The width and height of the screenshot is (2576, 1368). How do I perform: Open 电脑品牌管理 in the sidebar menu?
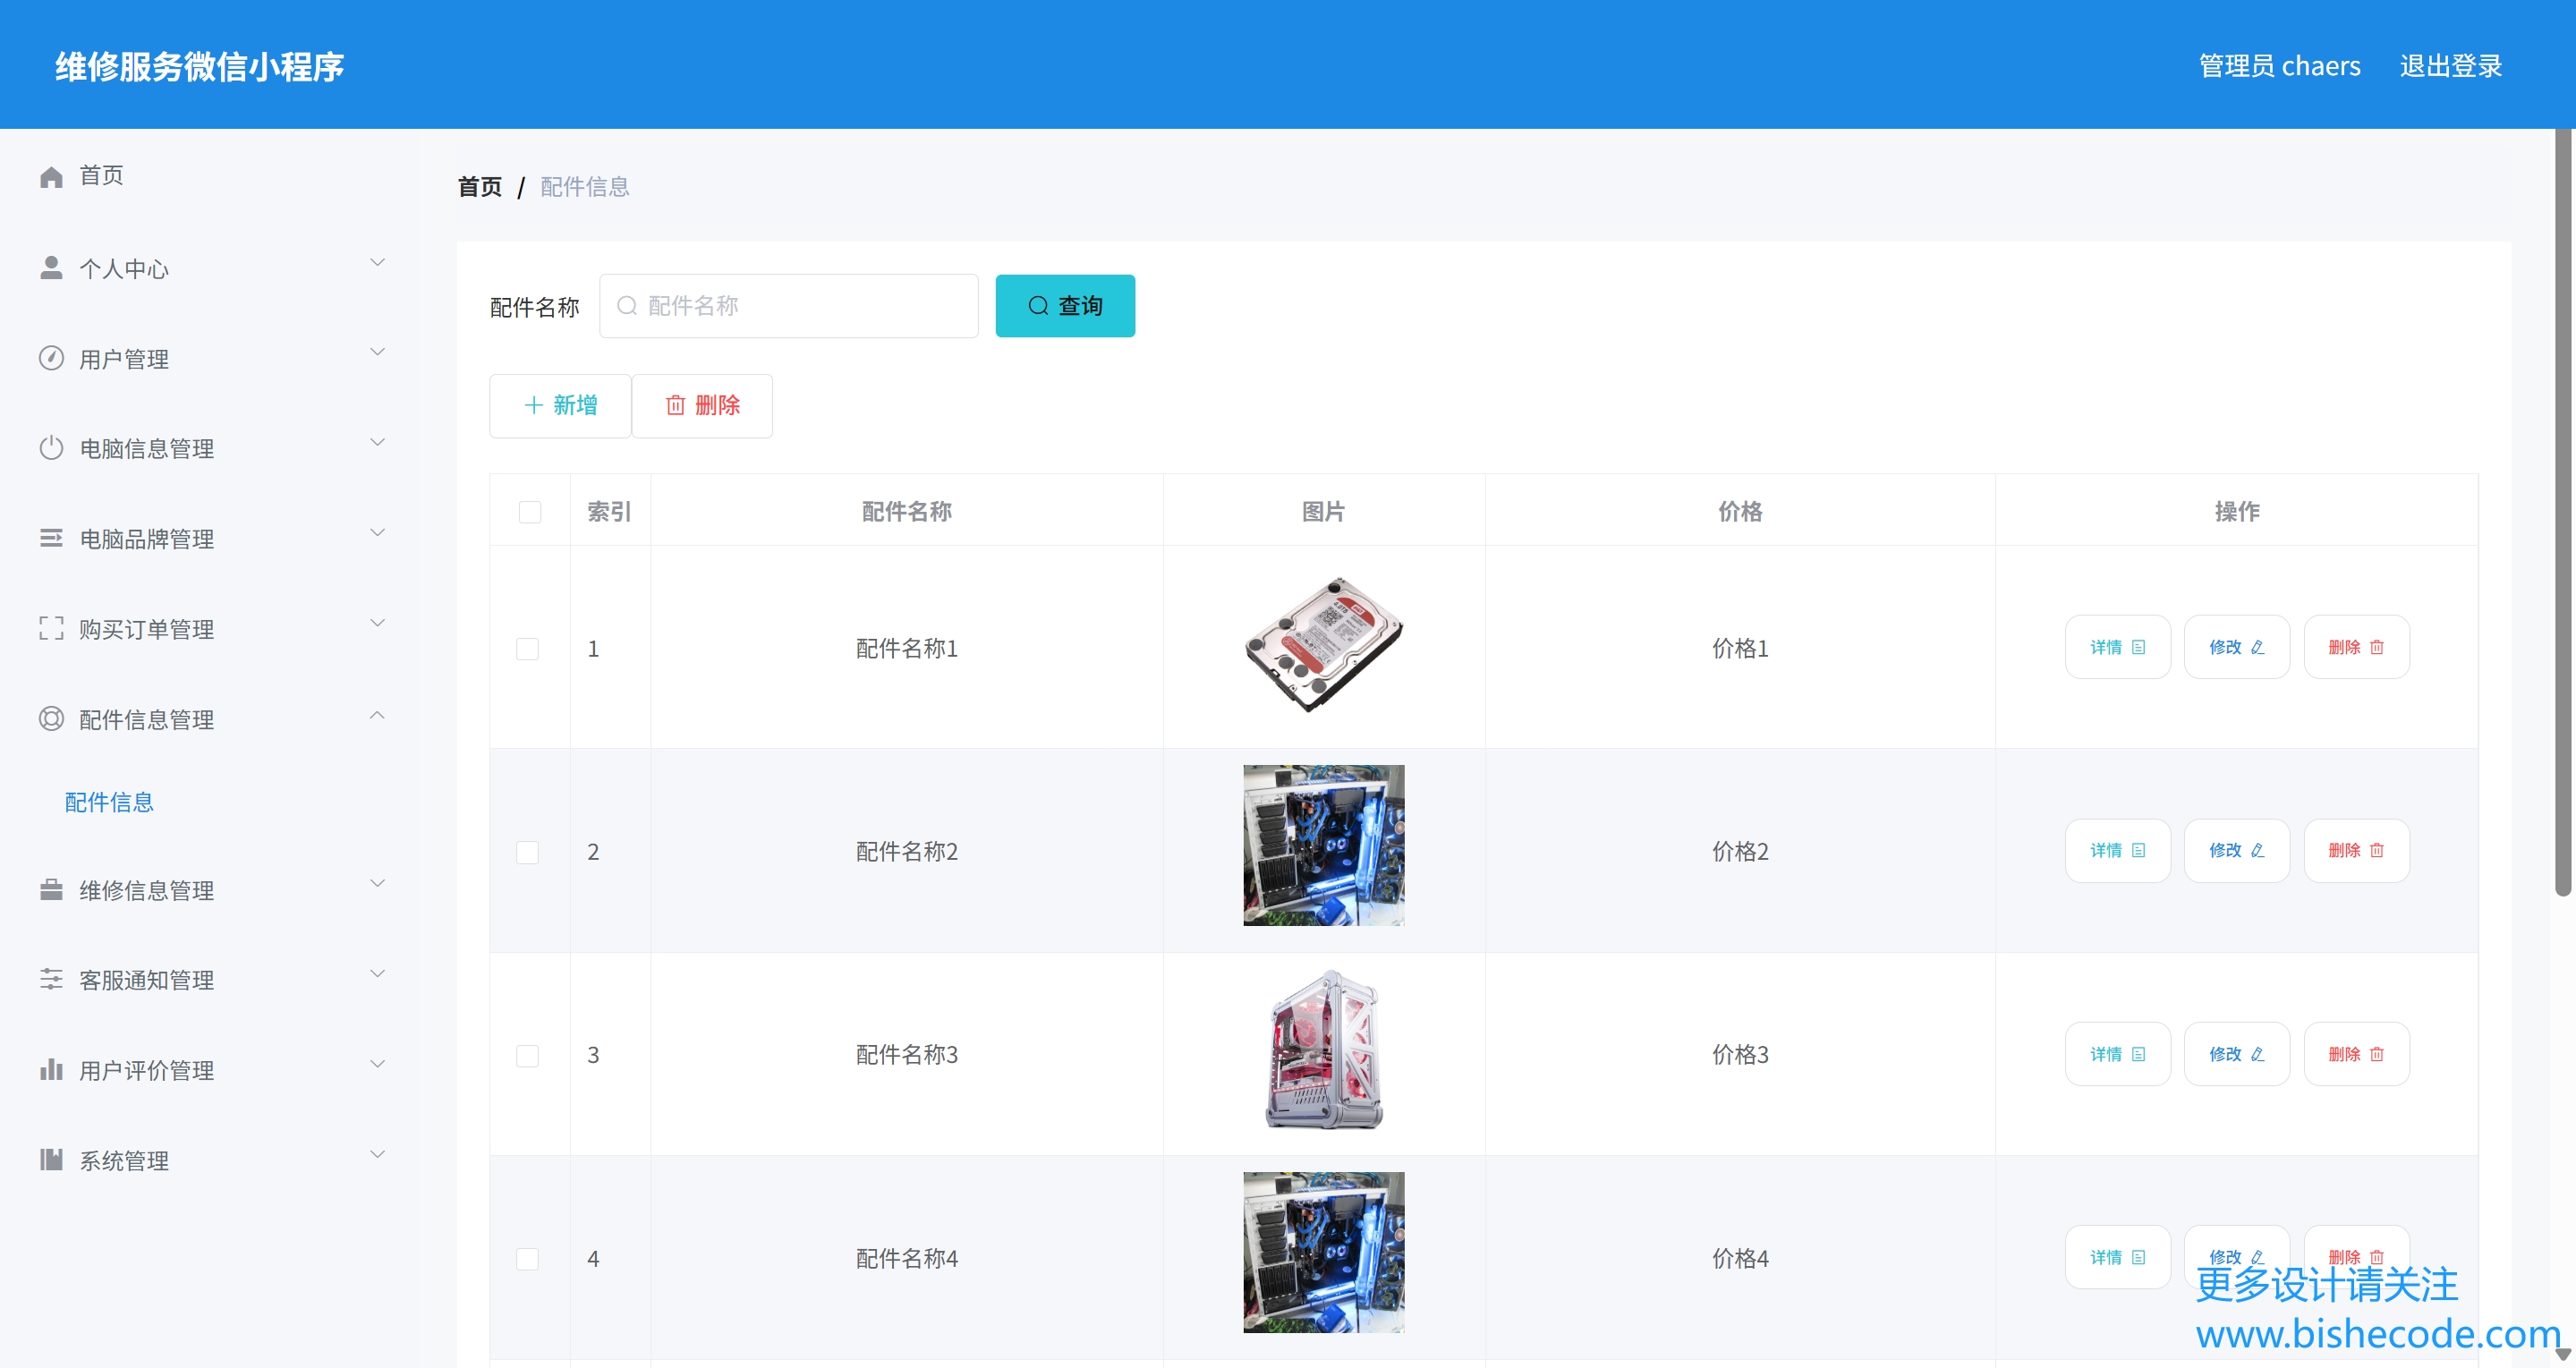pos(147,539)
